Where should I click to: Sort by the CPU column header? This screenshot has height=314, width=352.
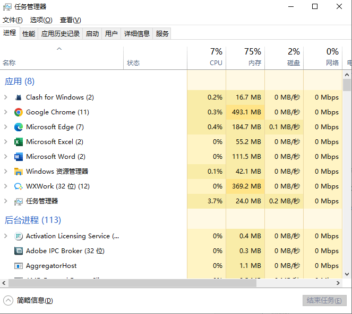coord(207,58)
